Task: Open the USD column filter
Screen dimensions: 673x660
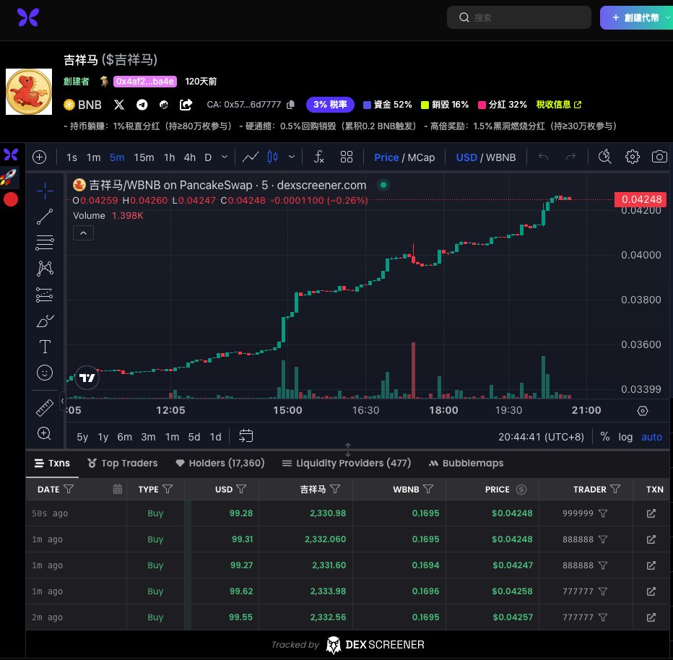Action: click(241, 489)
